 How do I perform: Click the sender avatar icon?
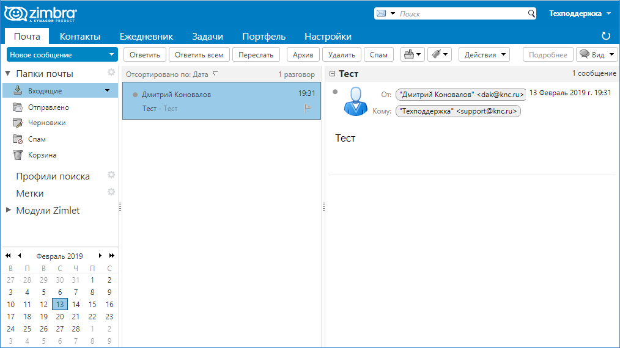pos(355,101)
